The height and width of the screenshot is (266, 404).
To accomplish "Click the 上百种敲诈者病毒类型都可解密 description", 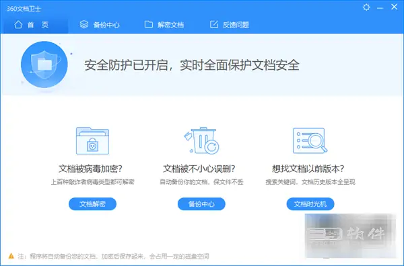I will (x=92, y=182).
